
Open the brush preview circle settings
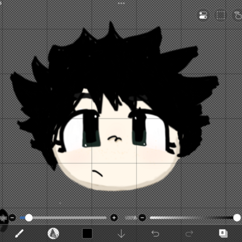[x=53, y=234]
